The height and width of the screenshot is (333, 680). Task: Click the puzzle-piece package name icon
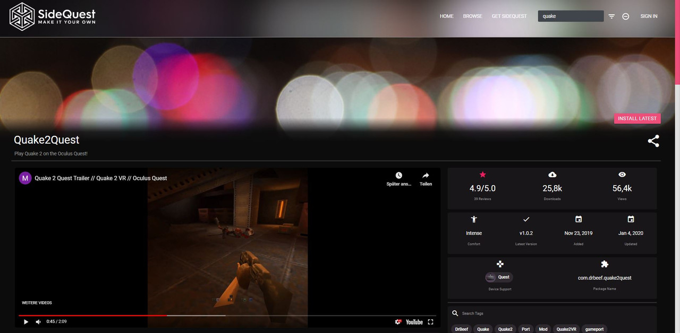tap(605, 264)
